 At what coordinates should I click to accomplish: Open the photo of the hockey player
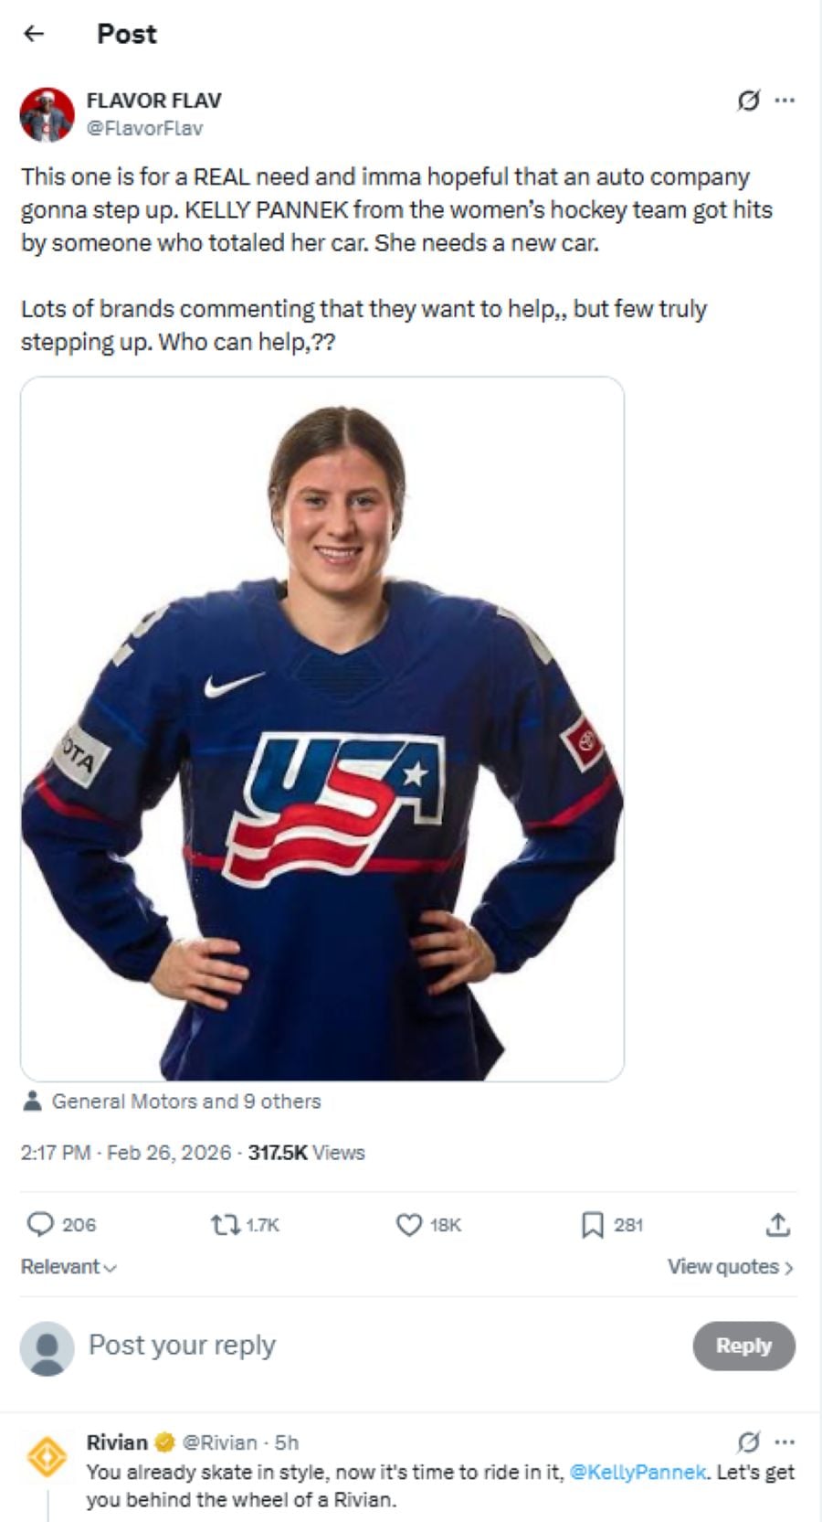click(x=322, y=729)
